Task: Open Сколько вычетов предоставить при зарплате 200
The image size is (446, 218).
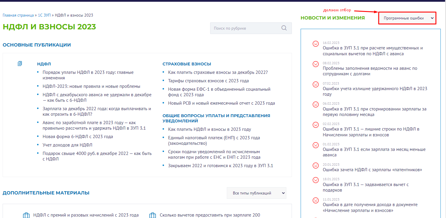Action: click(x=210, y=215)
